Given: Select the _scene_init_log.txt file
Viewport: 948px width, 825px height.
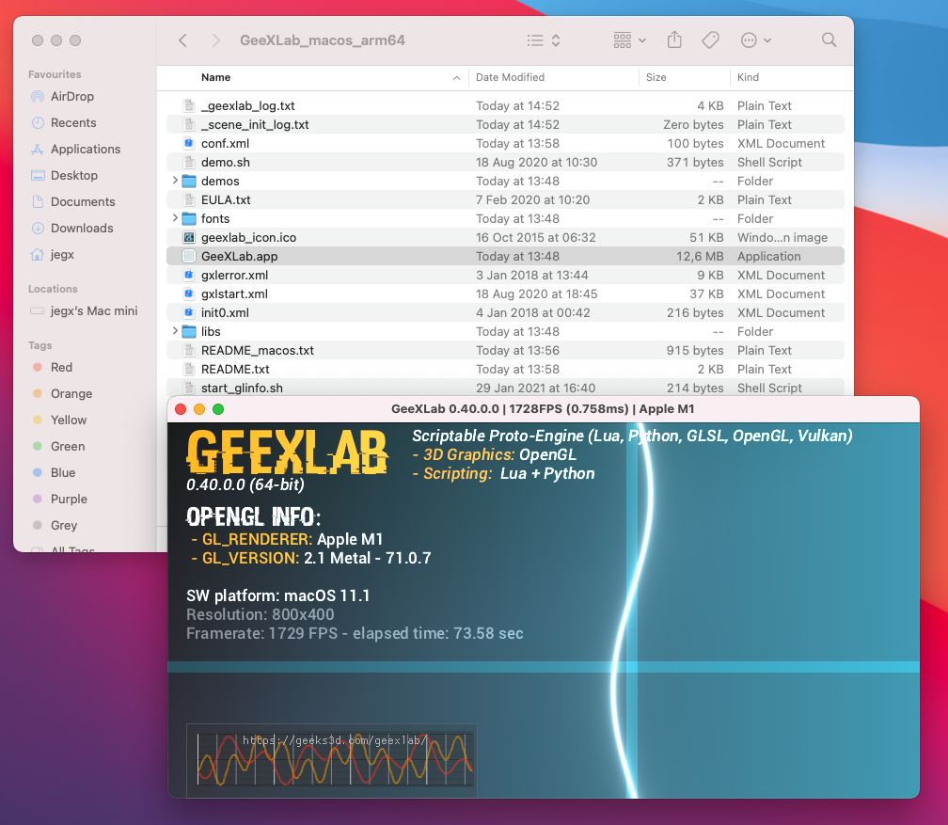Looking at the screenshot, I should click(x=505, y=124).
